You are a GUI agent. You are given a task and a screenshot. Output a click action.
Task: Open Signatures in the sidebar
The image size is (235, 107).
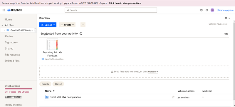(11, 43)
